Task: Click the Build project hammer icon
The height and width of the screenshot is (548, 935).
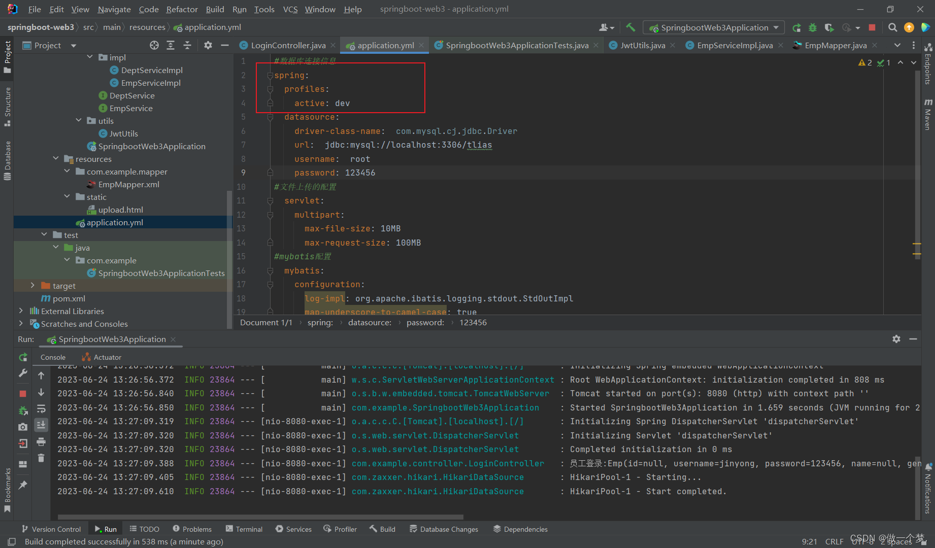Action: pos(630,27)
